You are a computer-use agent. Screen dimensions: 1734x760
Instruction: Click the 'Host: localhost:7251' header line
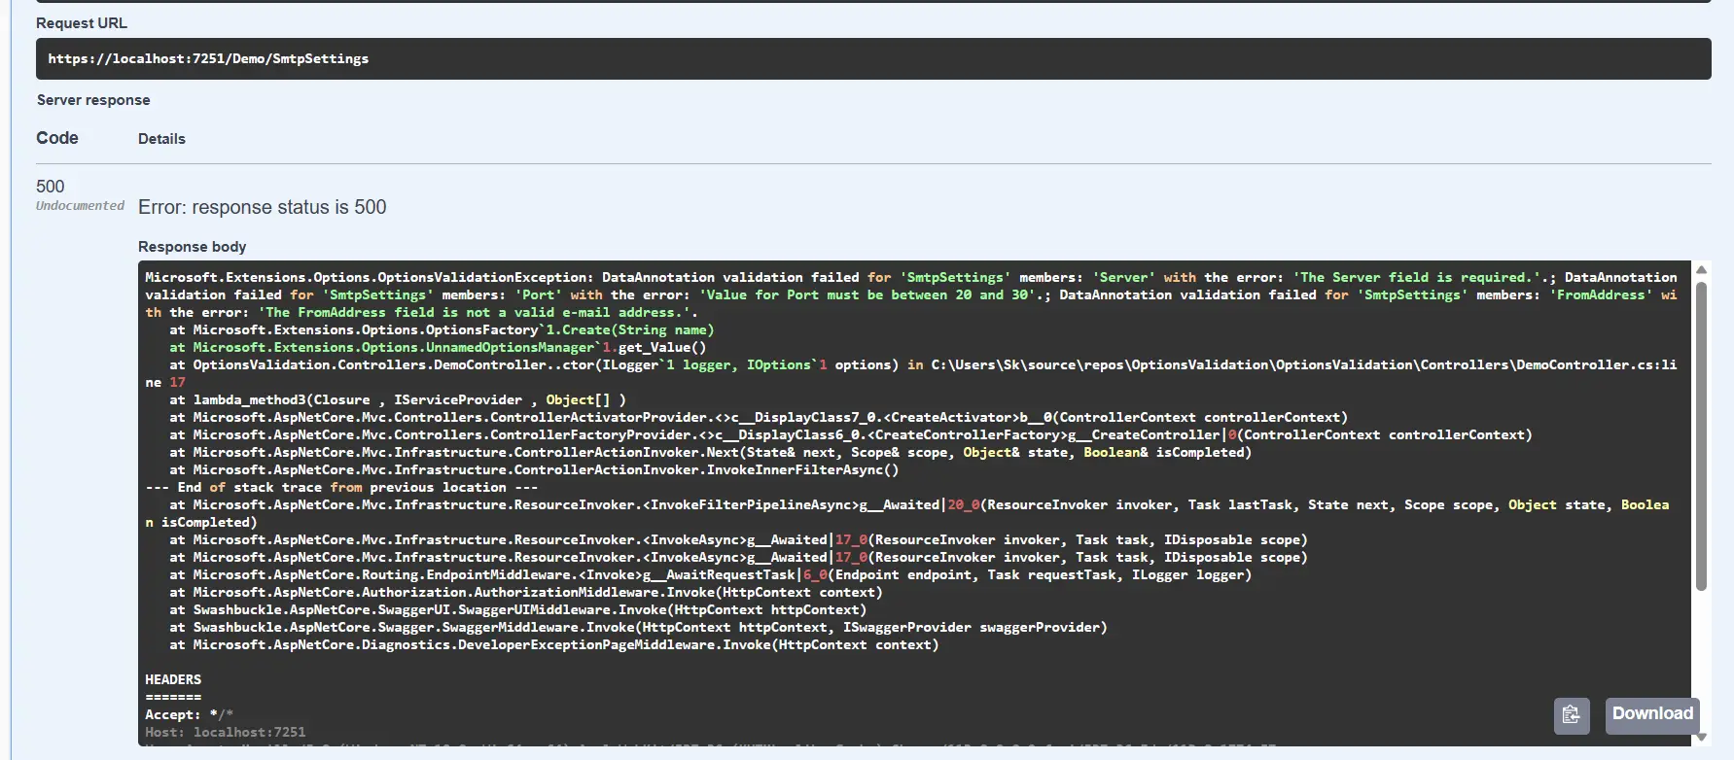[226, 733]
